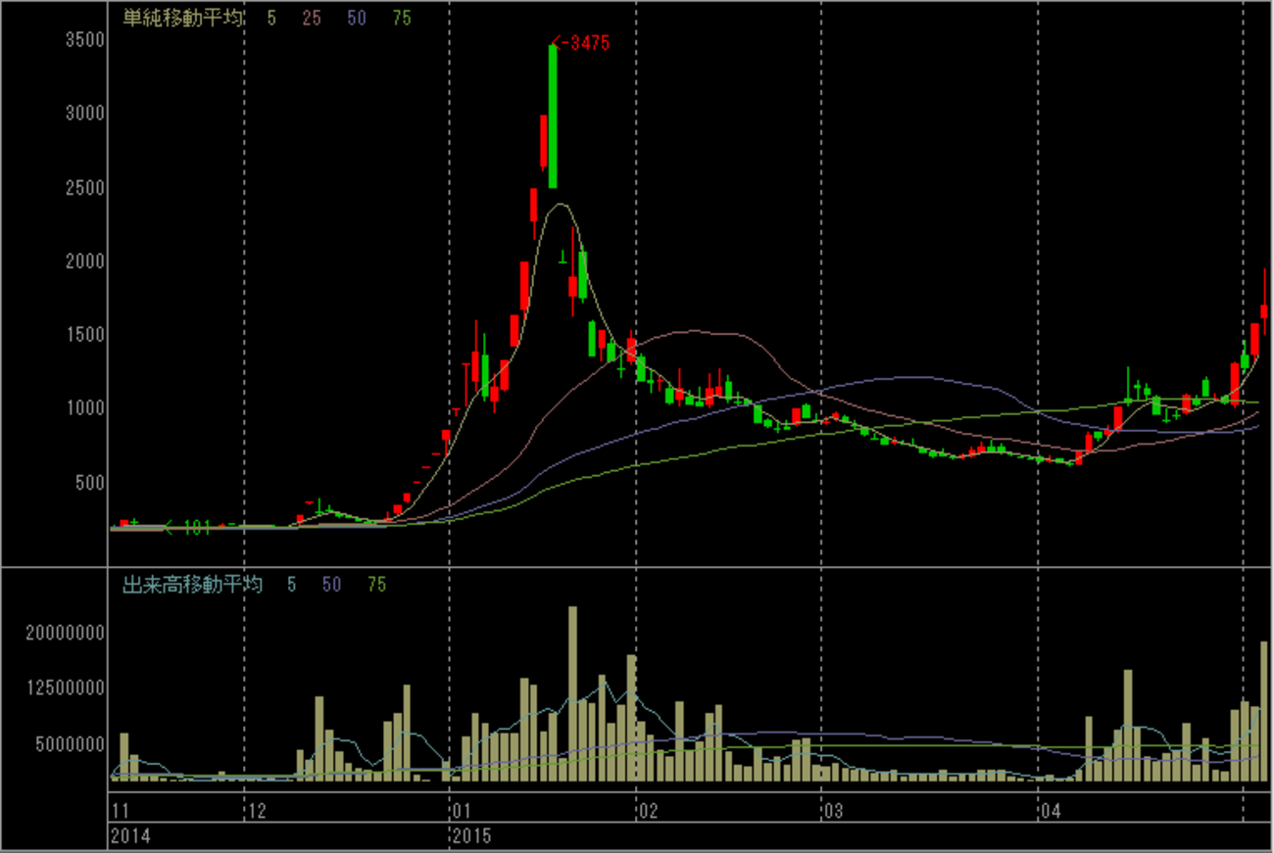
Task: Select the 25-period moving average legend value
Action: tap(312, 18)
